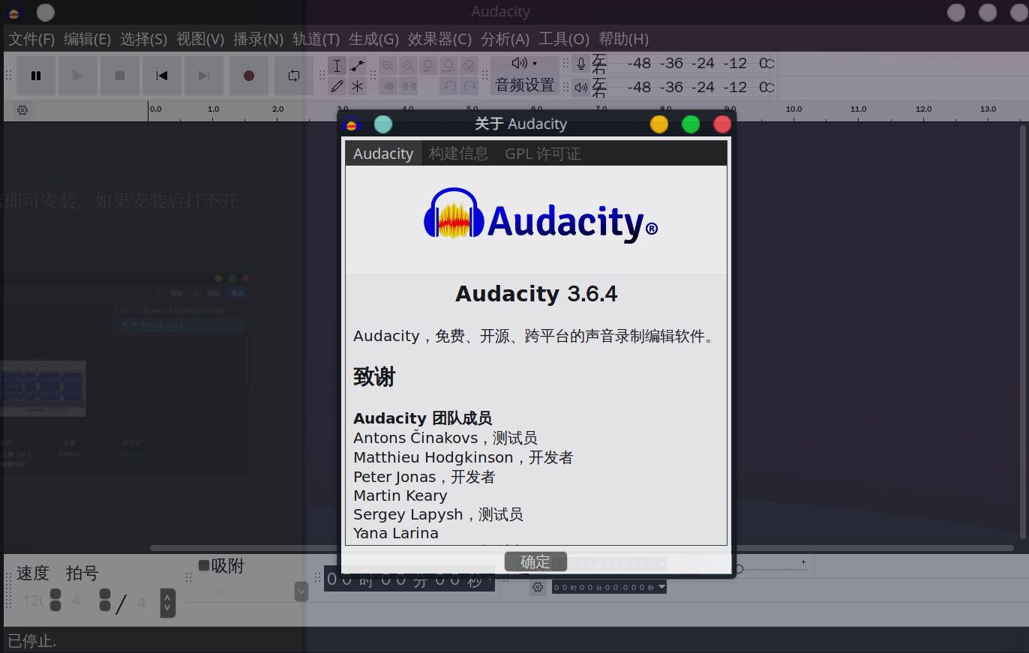Open the 帮助(H) menu
Image resolution: width=1029 pixels, height=653 pixels.
click(x=623, y=39)
